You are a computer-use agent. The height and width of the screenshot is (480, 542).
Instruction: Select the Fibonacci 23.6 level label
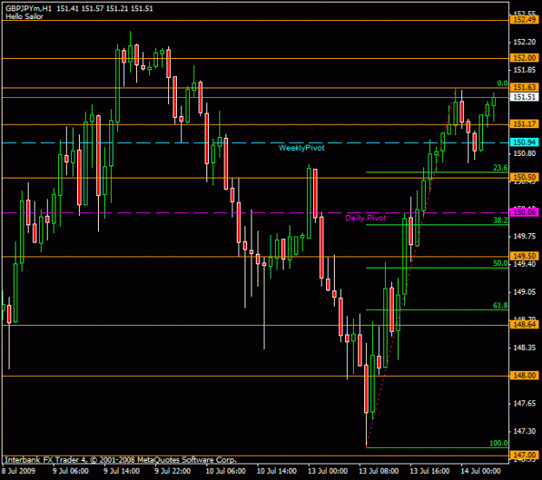pyautogui.click(x=500, y=168)
